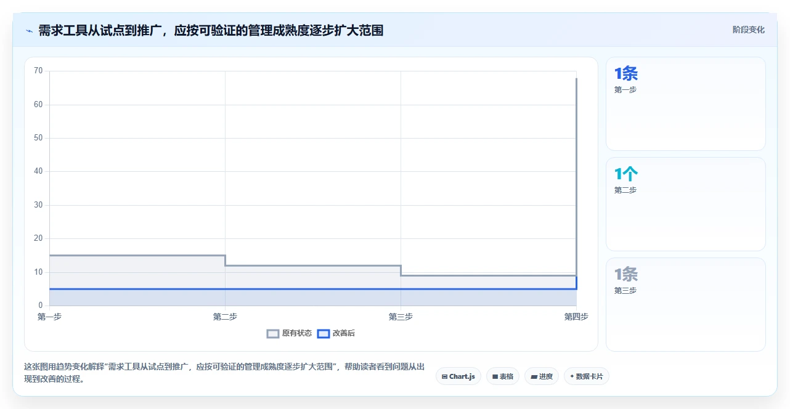Click the 第一步 caption in the first card
Image resolution: width=790 pixels, height=409 pixels.
[x=625, y=90]
